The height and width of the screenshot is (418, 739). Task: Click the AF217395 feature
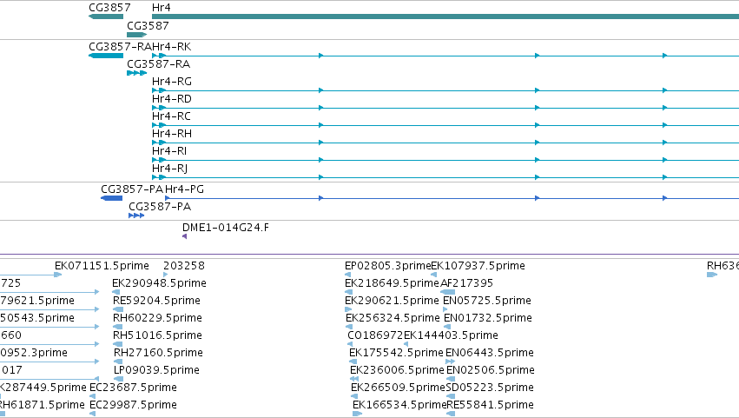(x=448, y=292)
